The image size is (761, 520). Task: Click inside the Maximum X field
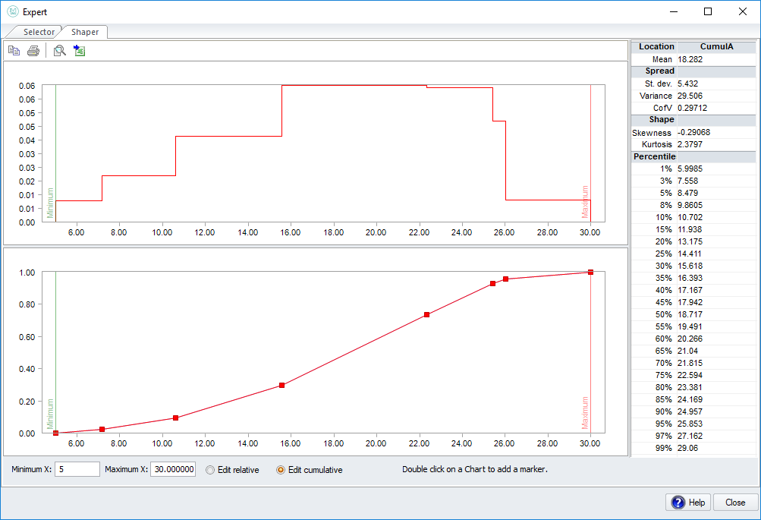(x=172, y=469)
